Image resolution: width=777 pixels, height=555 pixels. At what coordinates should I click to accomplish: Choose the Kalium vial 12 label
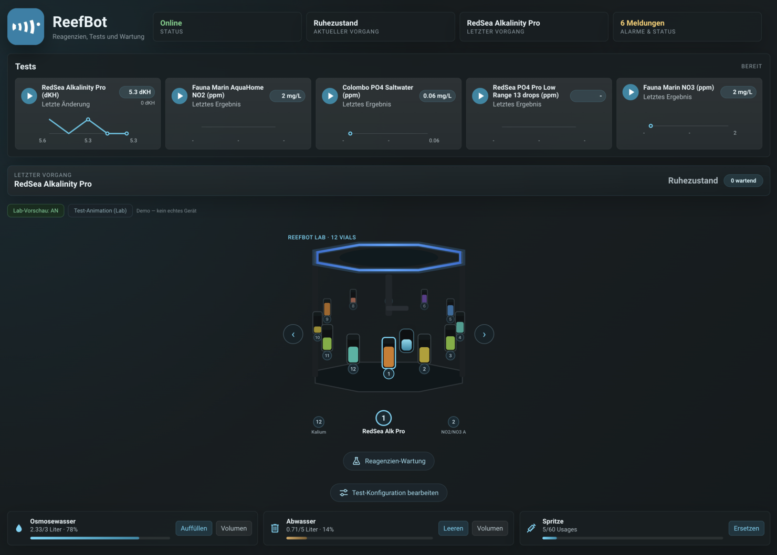click(319, 425)
